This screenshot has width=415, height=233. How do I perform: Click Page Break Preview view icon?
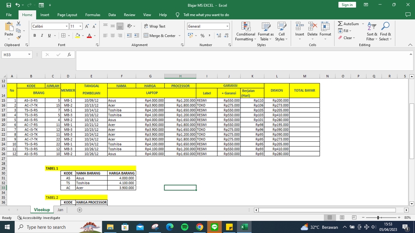click(354, 217)
